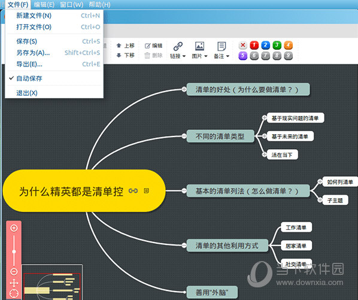Zoom in with plus icon
The width and height of the screenshot is (358, 300).
coord(14,228)
